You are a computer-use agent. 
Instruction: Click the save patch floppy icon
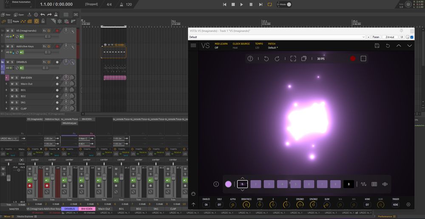click(377, 45)
